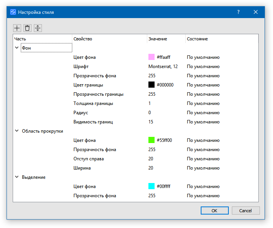Collapse the Область прокрутки section
Viewport: 273px width, 228px height.
(17, 131)
